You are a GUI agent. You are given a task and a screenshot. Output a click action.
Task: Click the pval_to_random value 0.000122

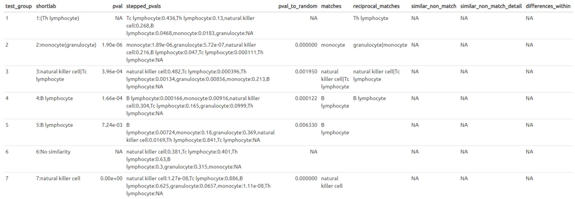[306, 98]
